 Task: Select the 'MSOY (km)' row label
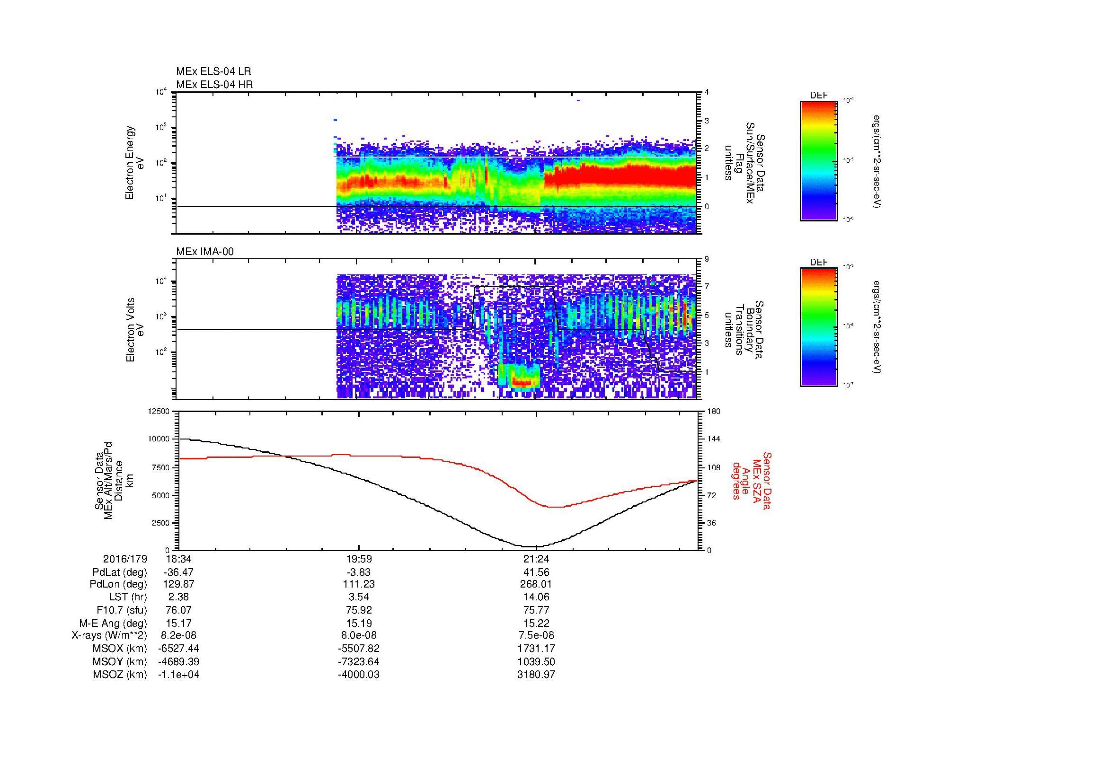pos(120,662)
